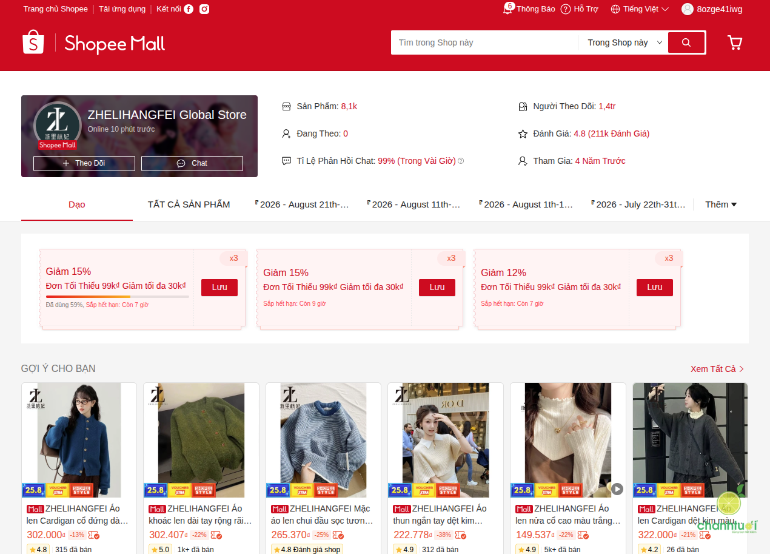Click the ZHELIHANGFEI store avatar
770x554 pixels.
coord(58,126)
